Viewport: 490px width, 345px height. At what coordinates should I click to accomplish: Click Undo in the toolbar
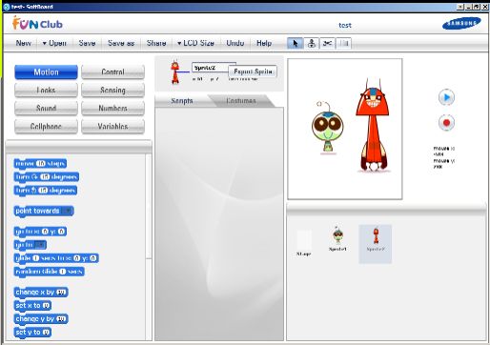pyautogui.click(x=235, y=43)
